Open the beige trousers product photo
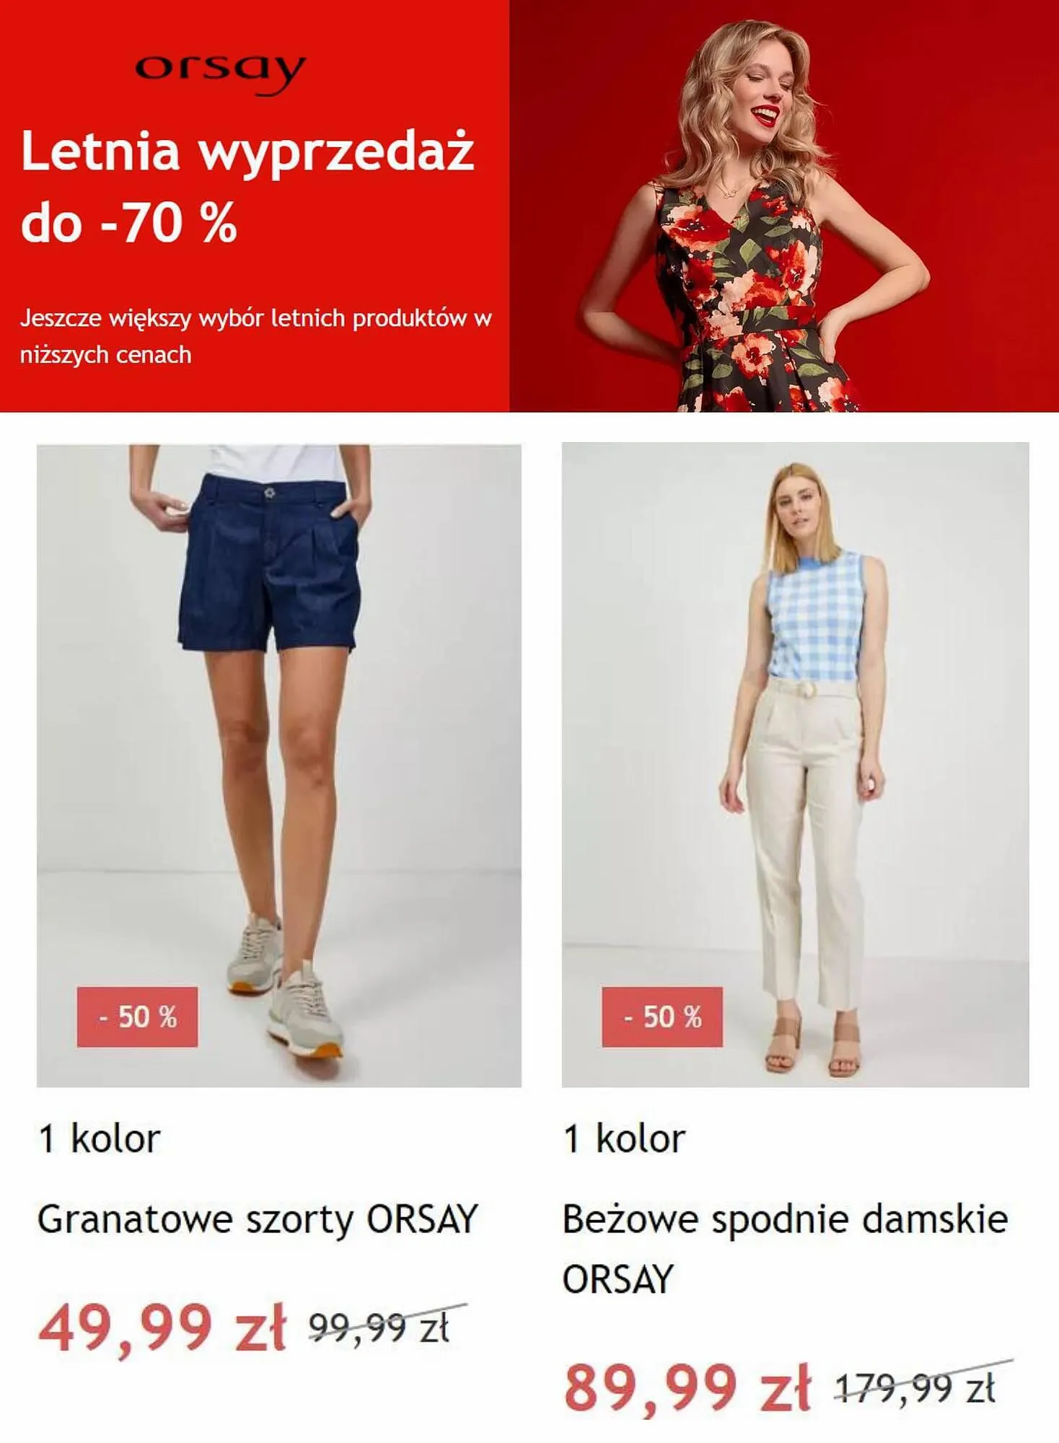Image resolution: width=1059 pixels, height=1443 pixels. [x=795, y=765]
